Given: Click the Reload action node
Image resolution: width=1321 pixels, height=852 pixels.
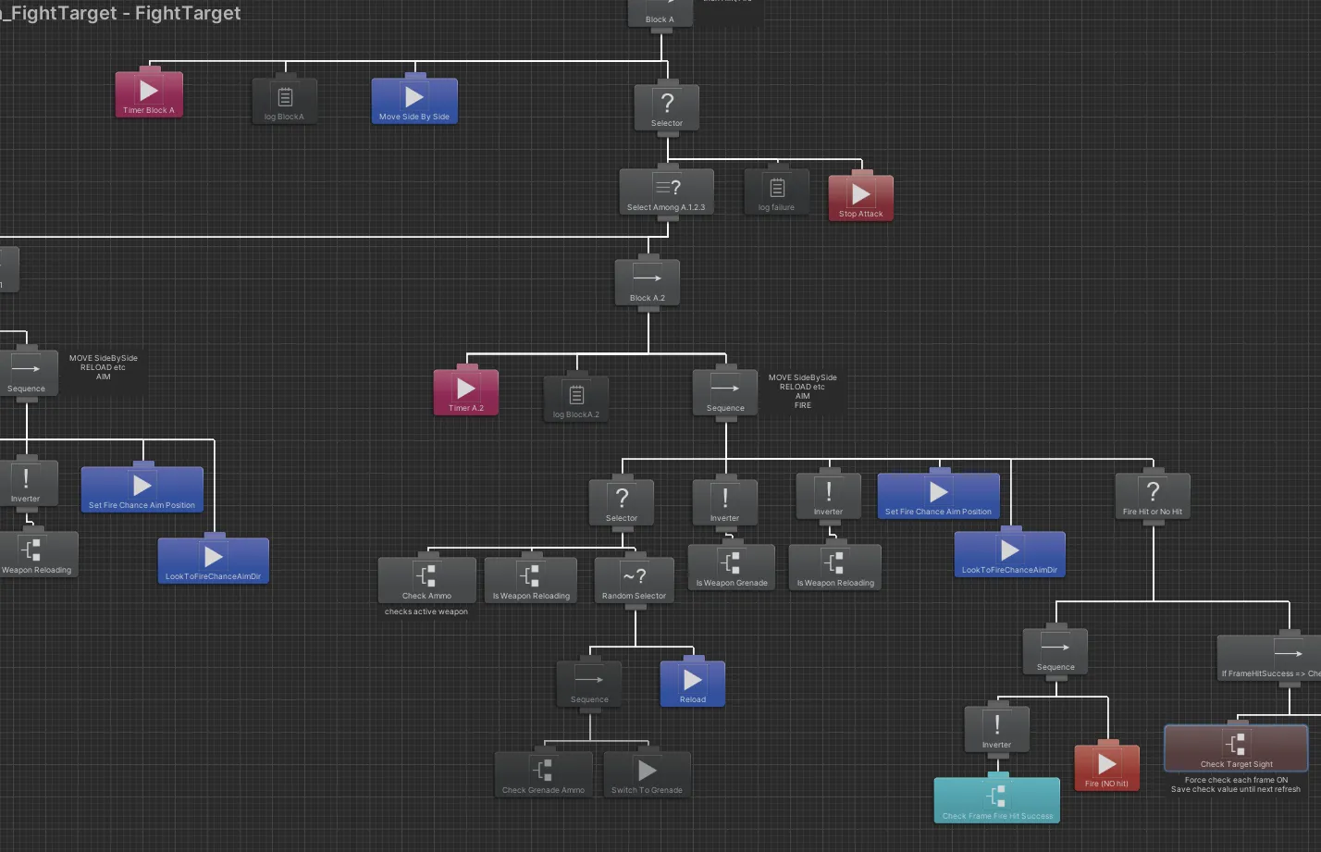Looking at the screenshot, I should [x=693, y=684].
